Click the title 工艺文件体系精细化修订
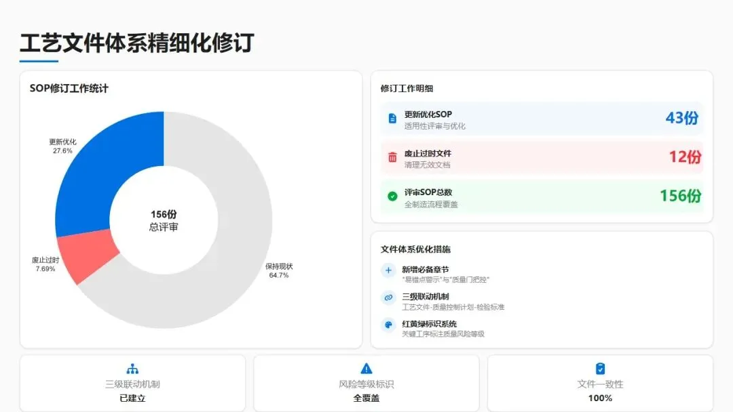This screenshot has width=733, height=412. coord(137,43)
